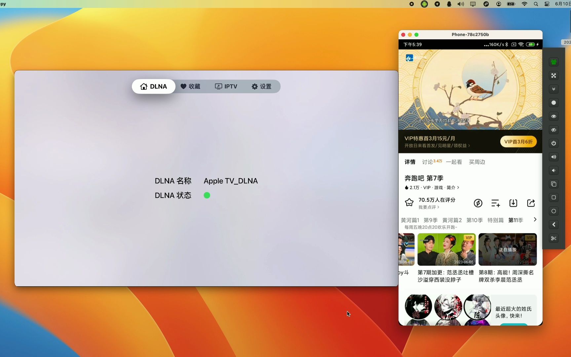
Task: Open the Wi-Fi menu bar icon
Action: (524, 4)
